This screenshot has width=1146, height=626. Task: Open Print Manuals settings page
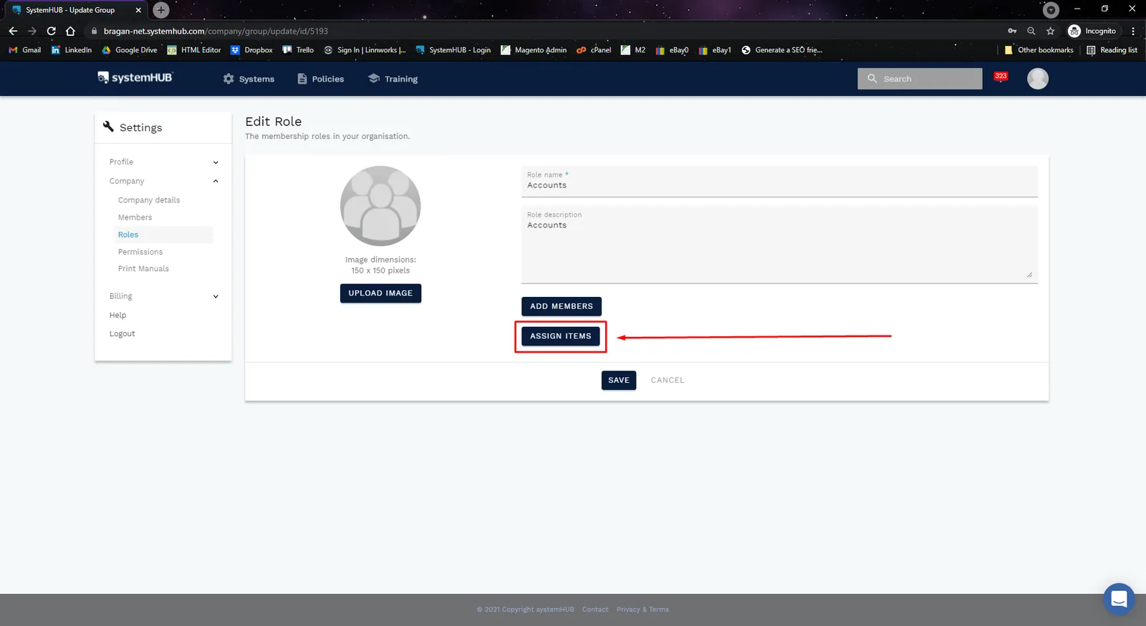[143, 269]
